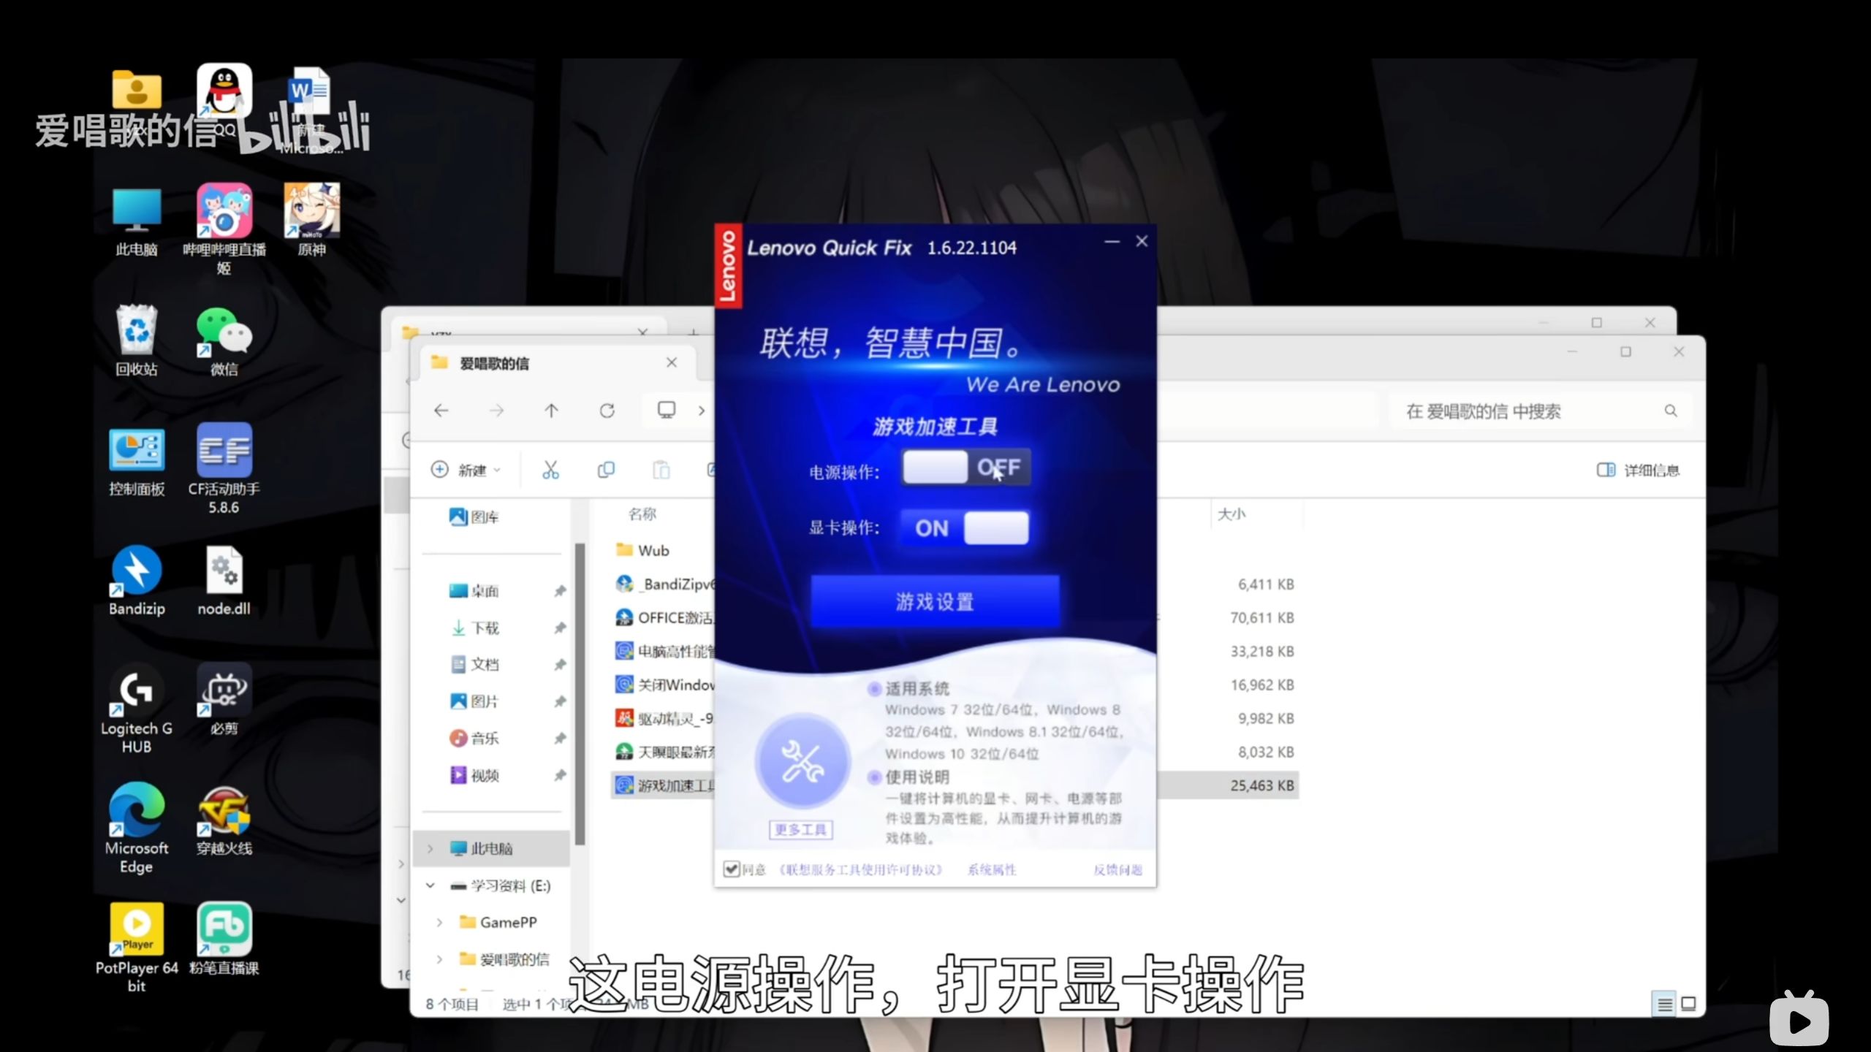Open 文档 in quick access
The height and width of the screenshot is (1052, 1871).
474,664
